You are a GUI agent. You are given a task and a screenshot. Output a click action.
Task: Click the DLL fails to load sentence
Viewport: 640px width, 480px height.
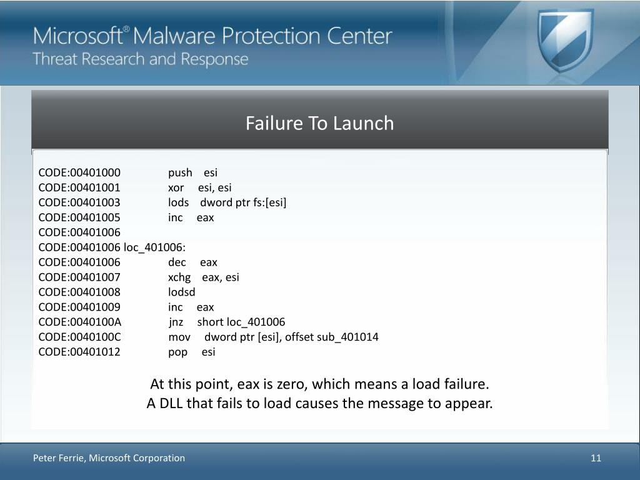[x=319, y=403]
